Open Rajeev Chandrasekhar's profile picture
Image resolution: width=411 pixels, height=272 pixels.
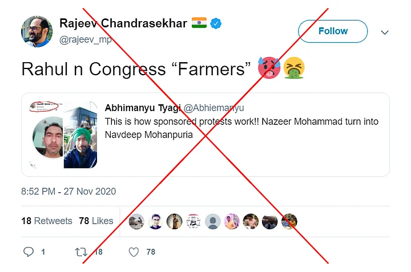pos(37,31)
